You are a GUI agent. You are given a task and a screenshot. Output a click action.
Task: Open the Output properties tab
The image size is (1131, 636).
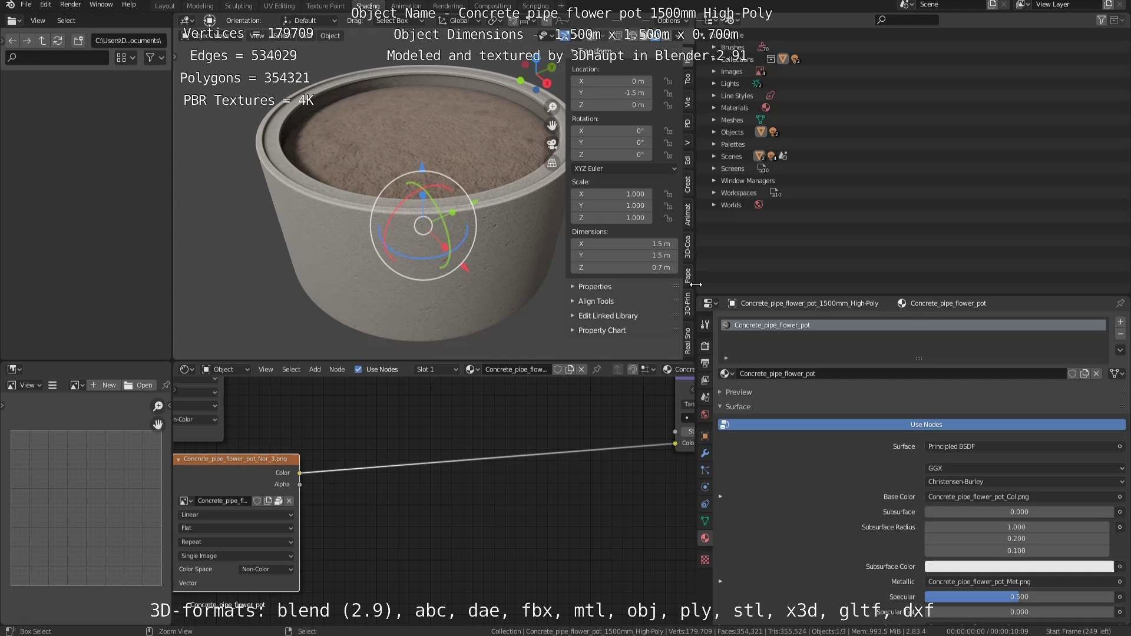(x=705, y=363)
